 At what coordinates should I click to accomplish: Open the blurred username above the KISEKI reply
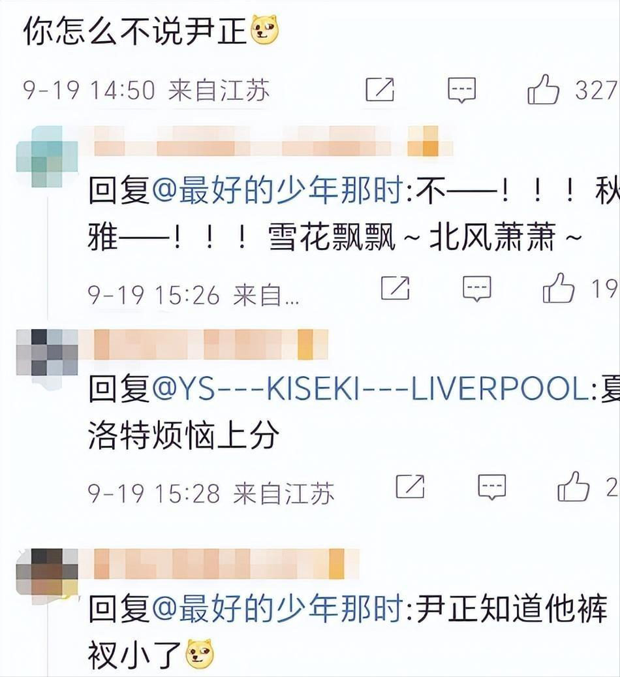click(x=211, y=345)
